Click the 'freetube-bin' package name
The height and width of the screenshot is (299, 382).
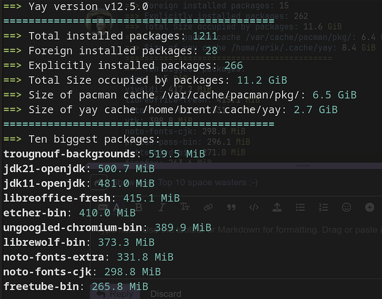41,286
